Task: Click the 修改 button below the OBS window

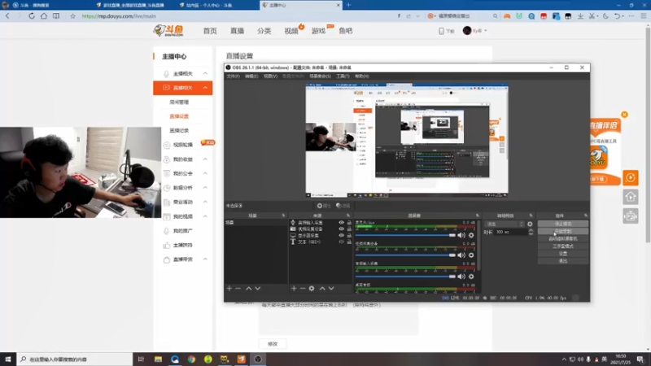Action: pyautogui.click(x=273, y=344)
